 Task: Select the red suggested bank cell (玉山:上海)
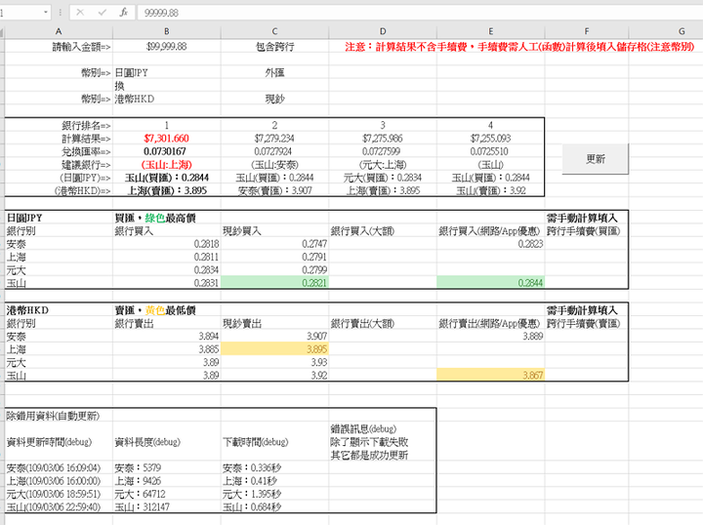click(x=166, y=164)
